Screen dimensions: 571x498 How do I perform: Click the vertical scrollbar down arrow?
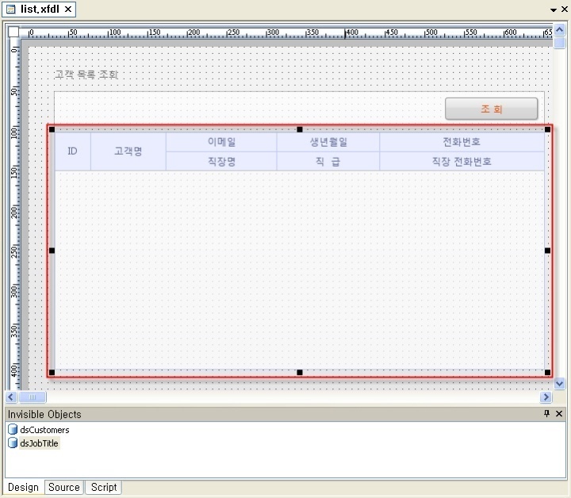[559, 383]
